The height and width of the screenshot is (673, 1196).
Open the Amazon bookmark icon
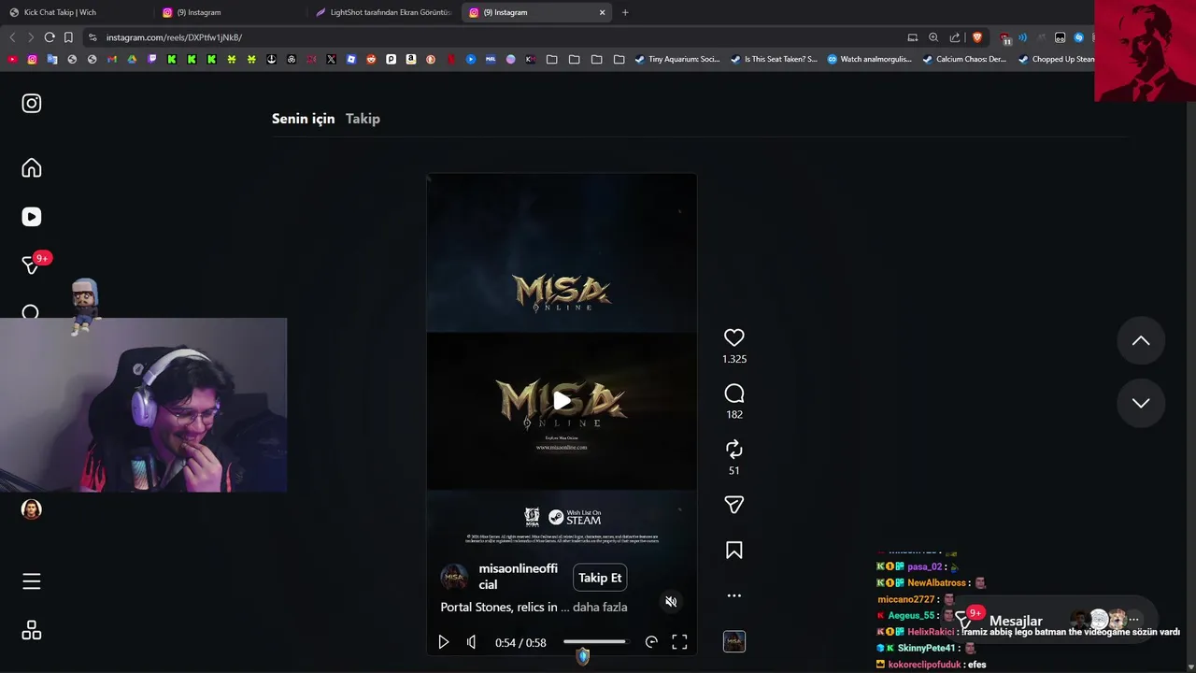tap(411, 59)
